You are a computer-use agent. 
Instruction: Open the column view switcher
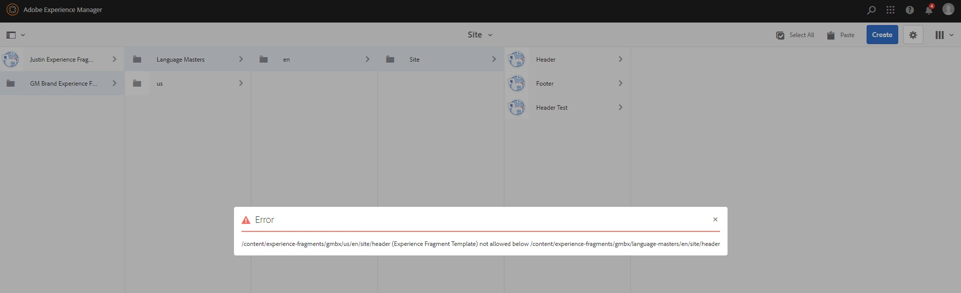click(x=944, y=35)
